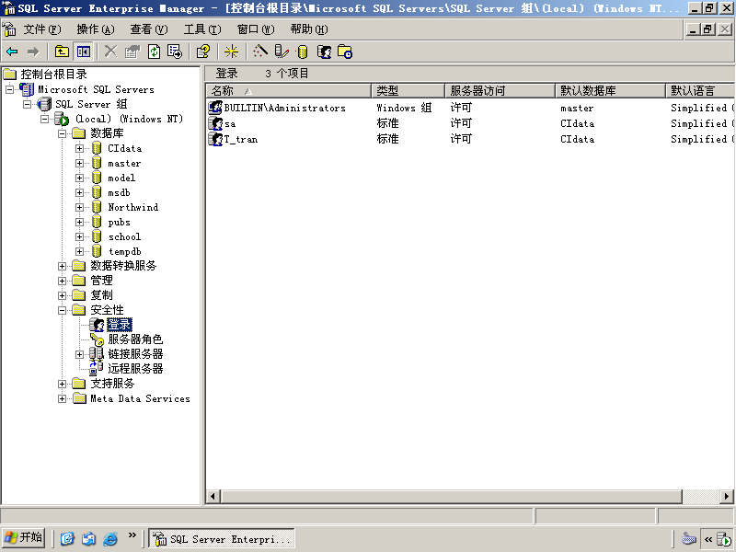Sort by the 名称 column header
This screenshot has width=736, height=552.
pyautogui.click(x=289, y=90)
